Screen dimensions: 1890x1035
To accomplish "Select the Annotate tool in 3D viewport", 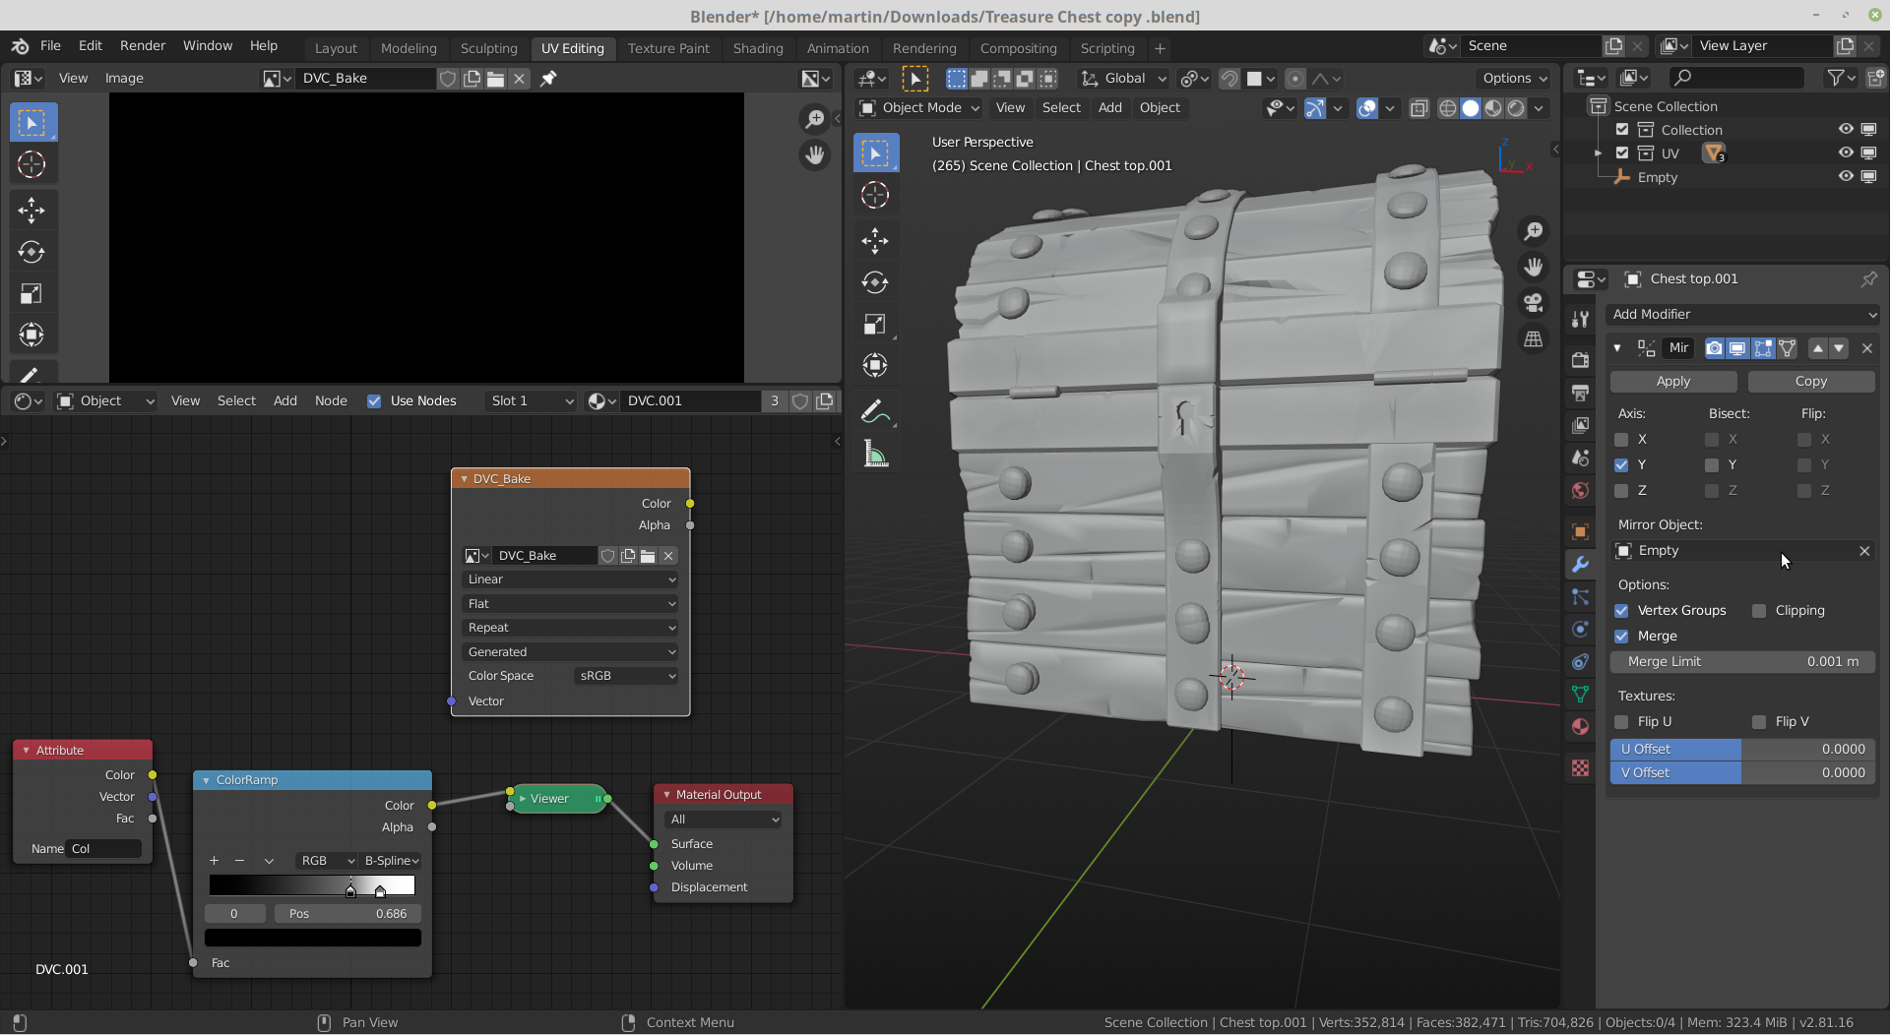I will [874, 412].
